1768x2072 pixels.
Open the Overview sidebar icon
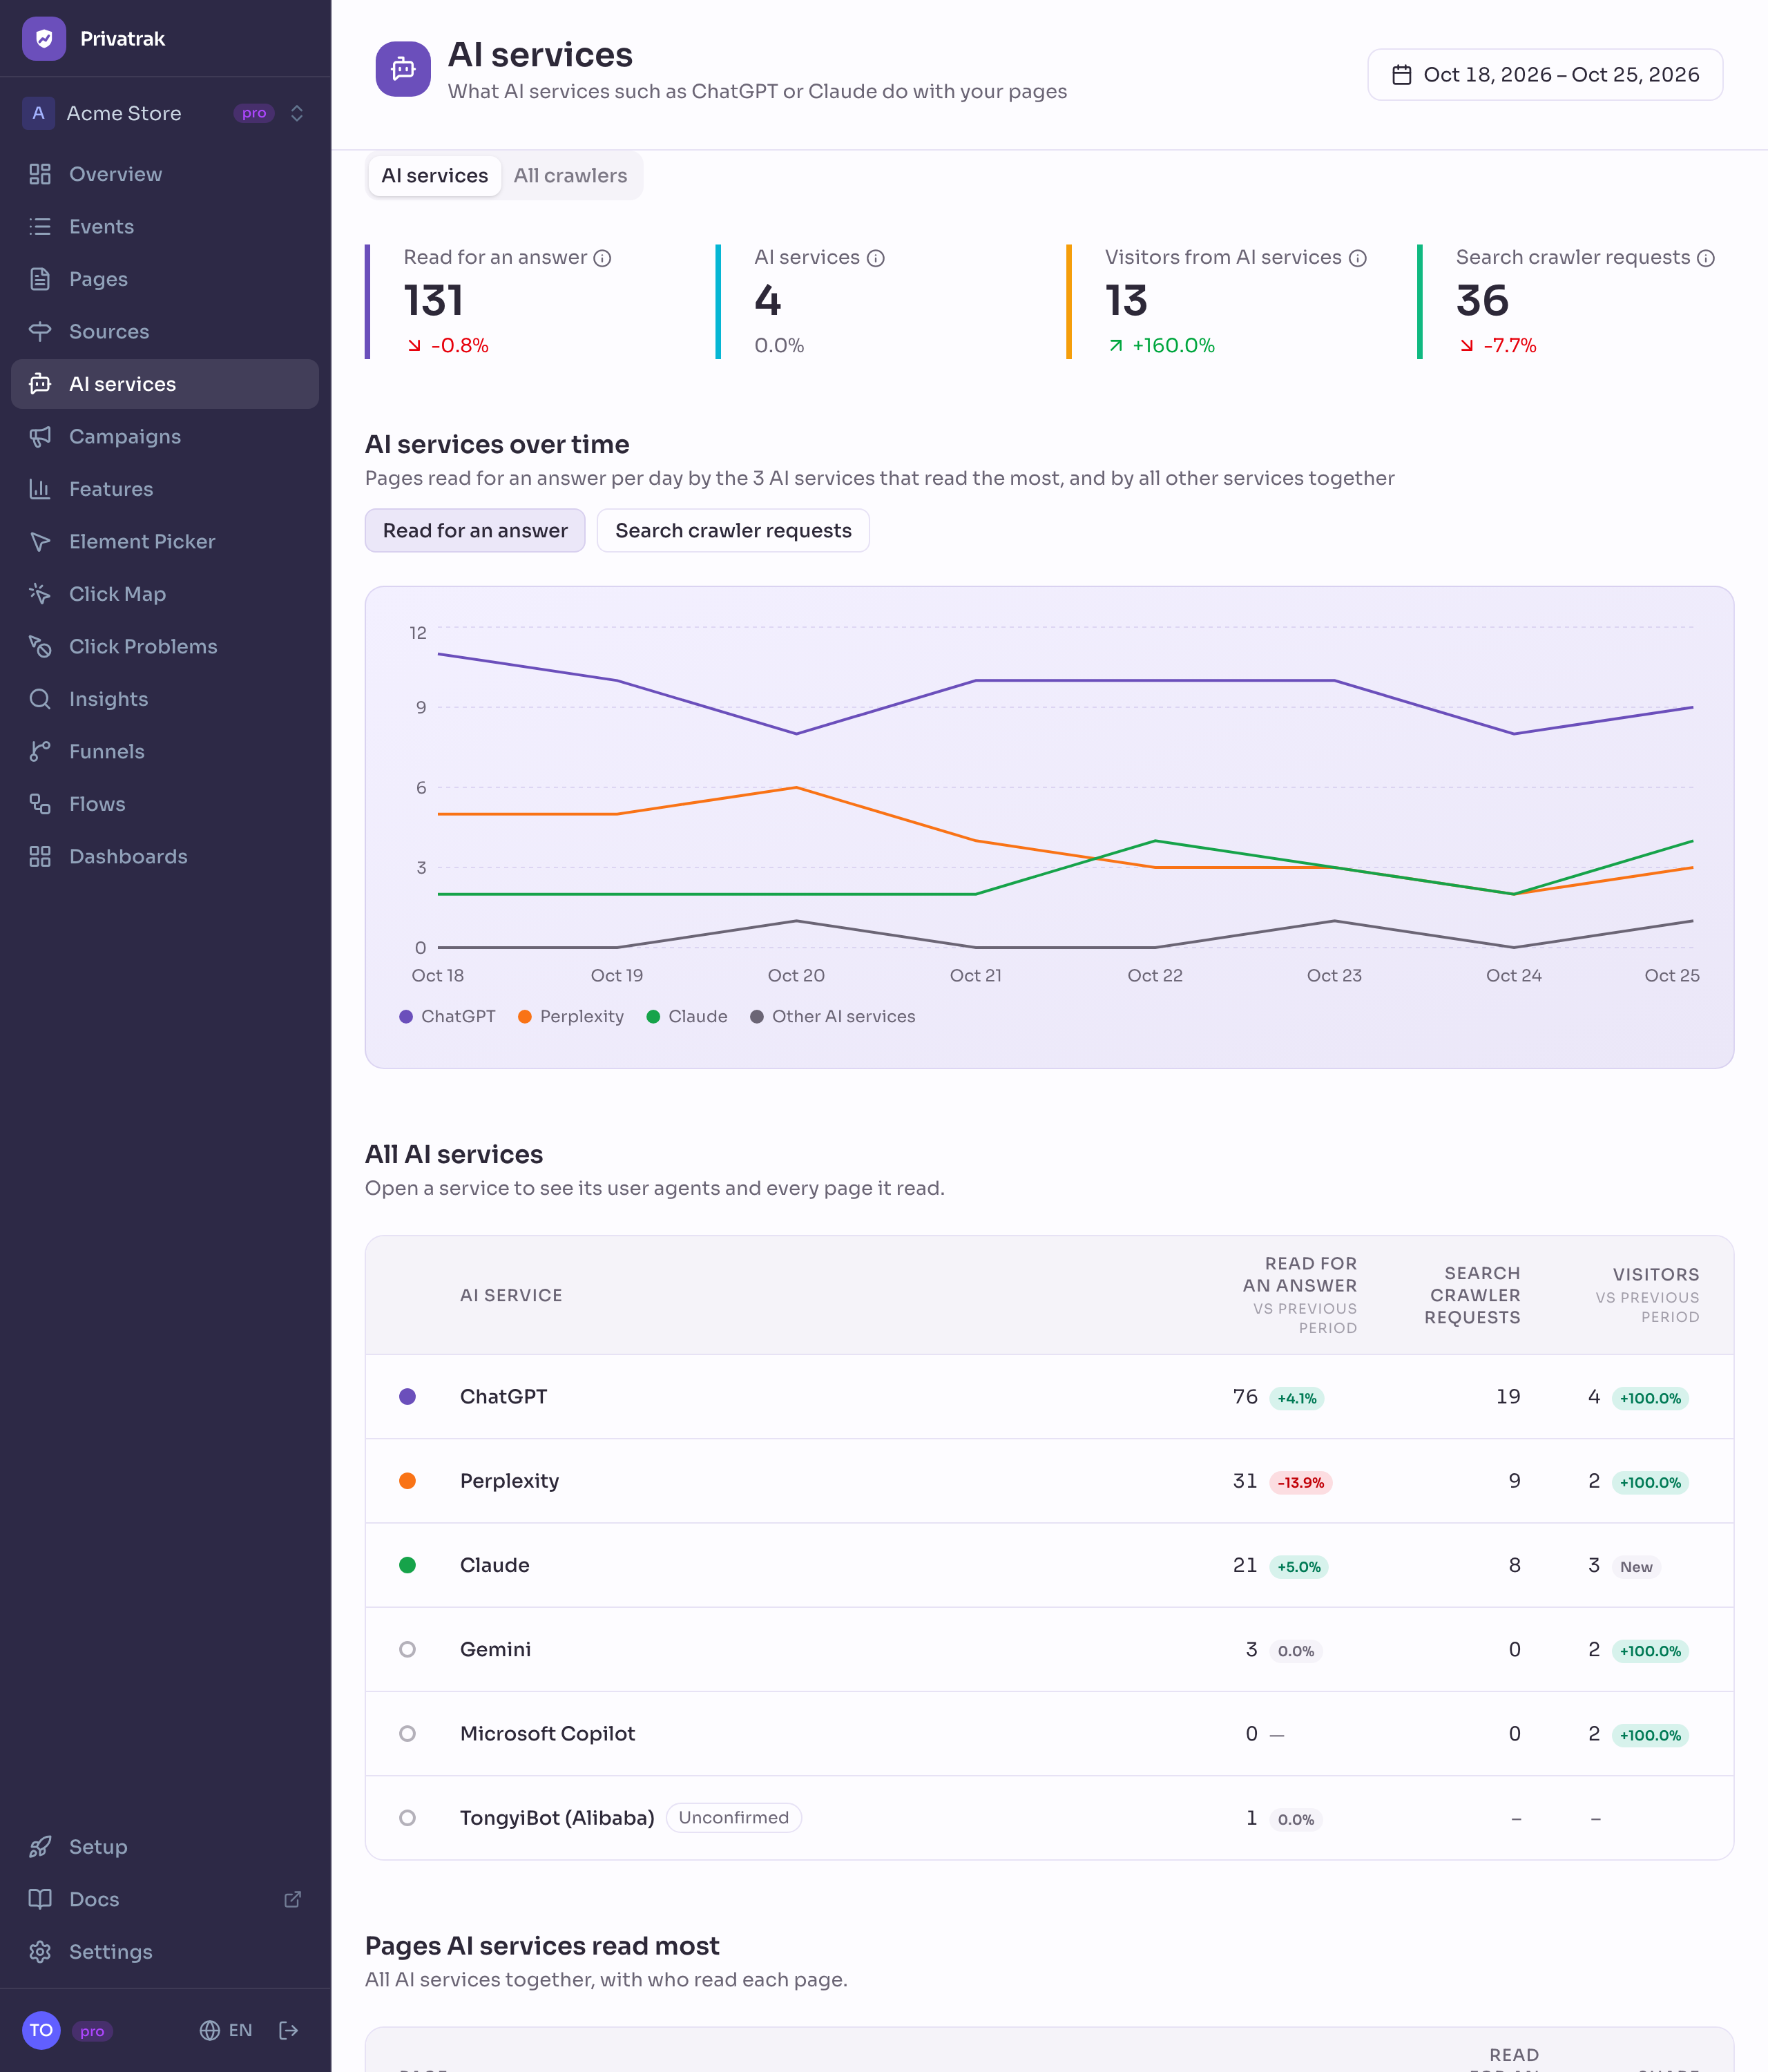point(40,174)
